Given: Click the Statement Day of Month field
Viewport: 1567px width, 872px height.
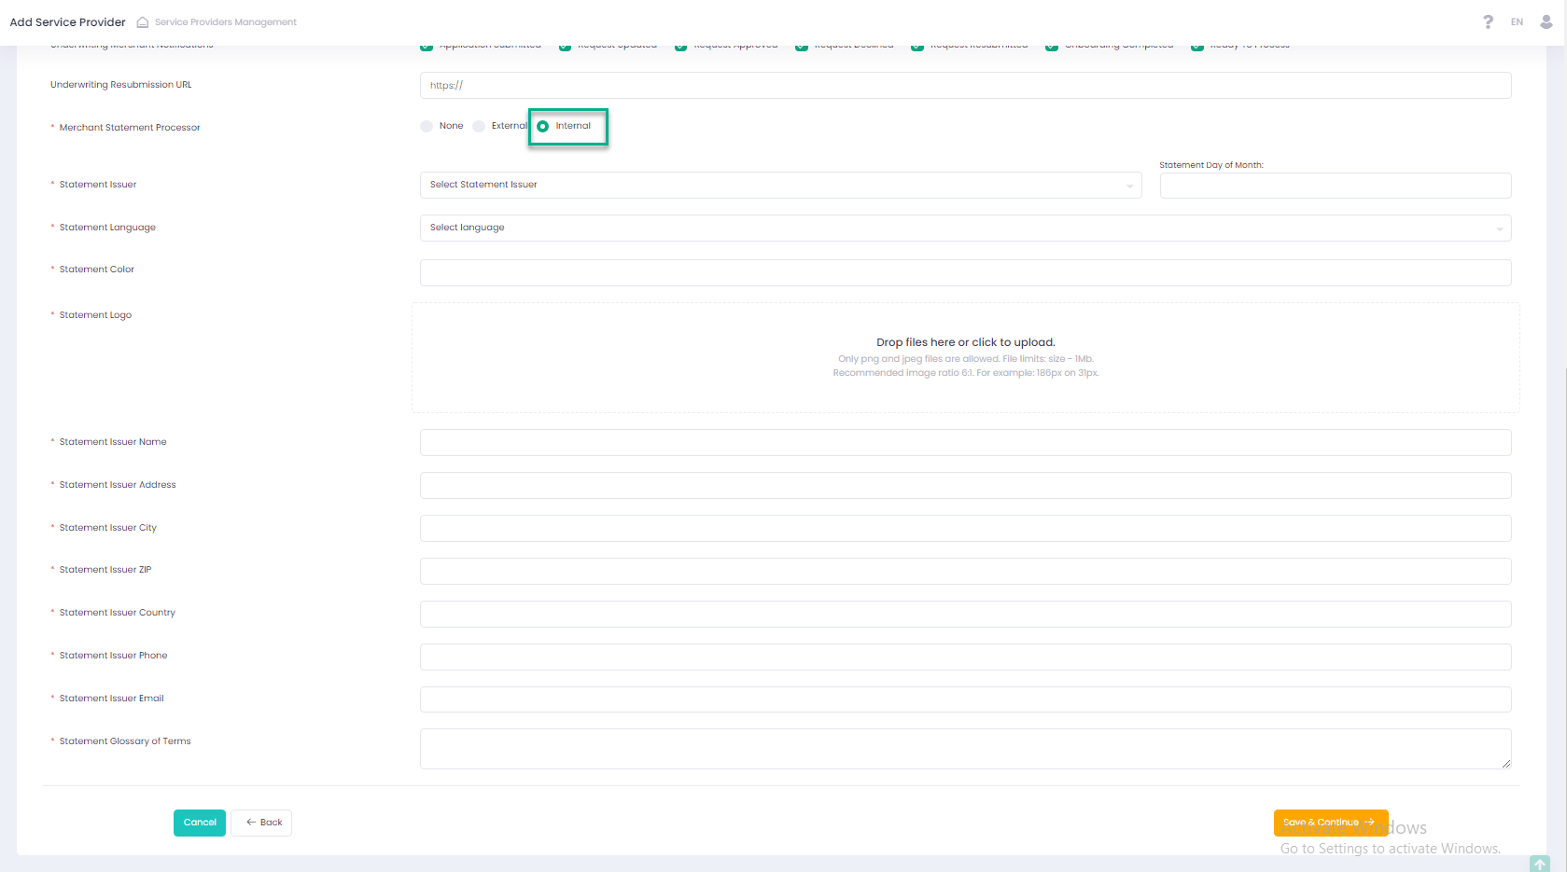Looking at the screenshot, I should pyautogui.click(x=1335, y=186).
